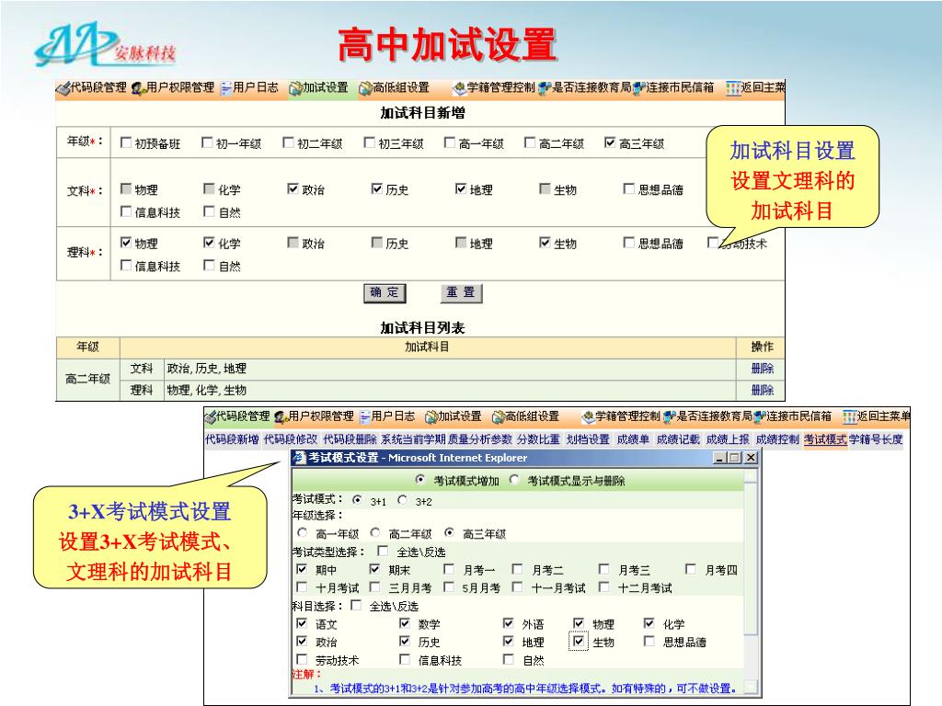Open the 分数比重 submenu link
Image resolution: width=942 pixels, height=706 pixels.
pos(537,439)
